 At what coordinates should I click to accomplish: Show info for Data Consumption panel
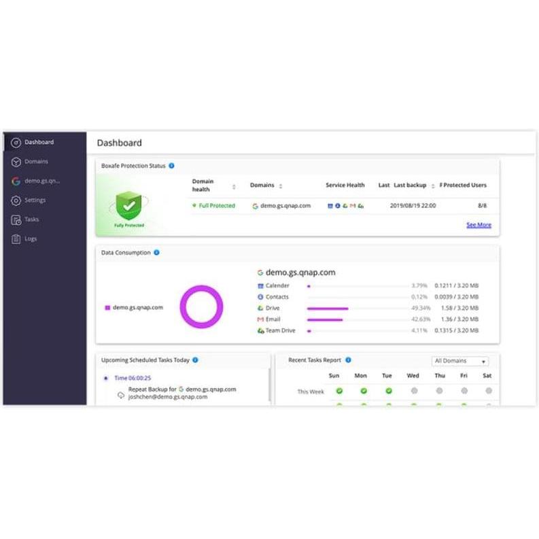pos(157,253)
